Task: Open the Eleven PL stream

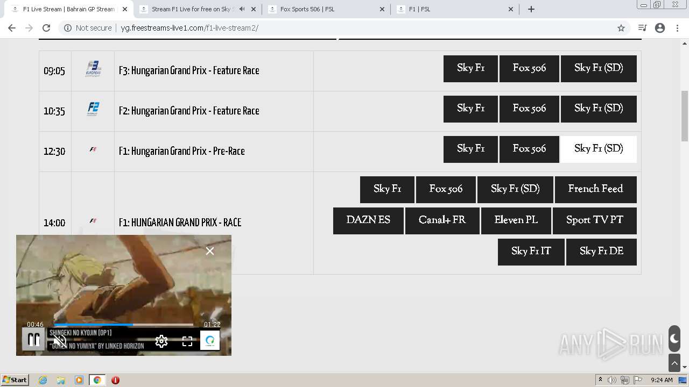Action: (x=516, y=220)
